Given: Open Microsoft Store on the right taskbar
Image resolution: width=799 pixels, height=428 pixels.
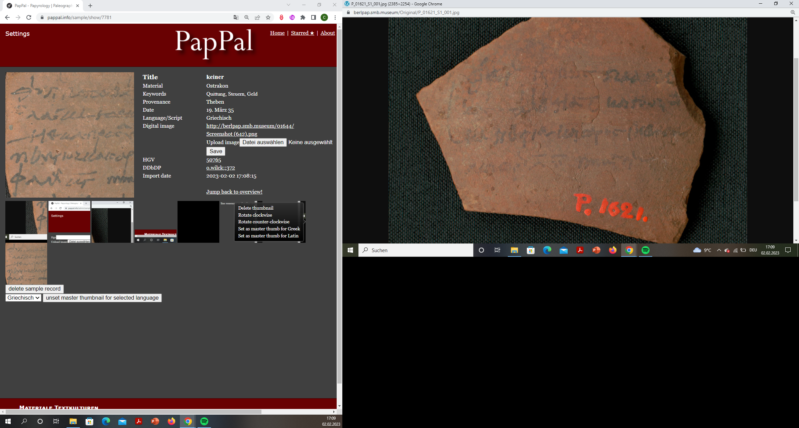Looking at the screenshot, I should tap(531, 250).
